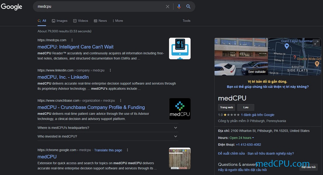Click the magnifier search icon

[x=188, y=6]
